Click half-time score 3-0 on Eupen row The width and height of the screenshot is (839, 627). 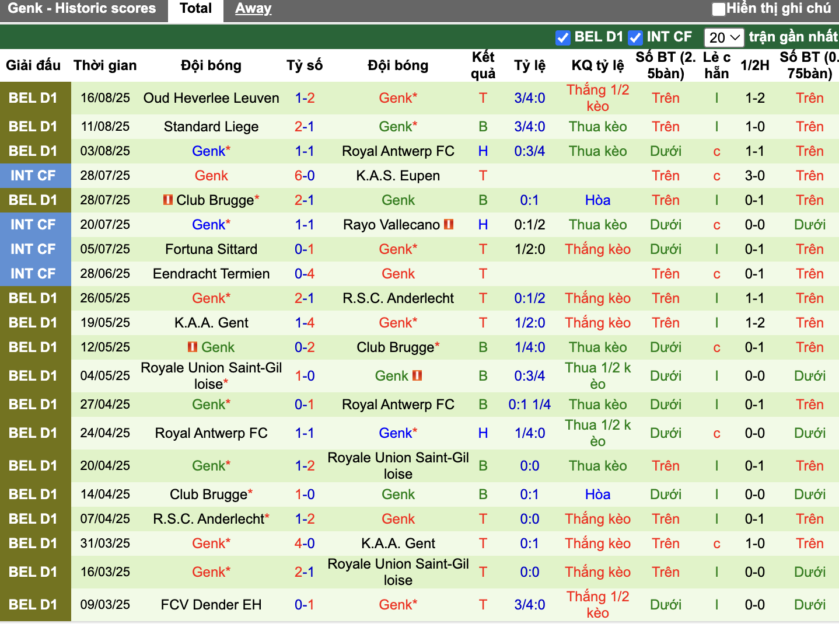click(755, 176)
